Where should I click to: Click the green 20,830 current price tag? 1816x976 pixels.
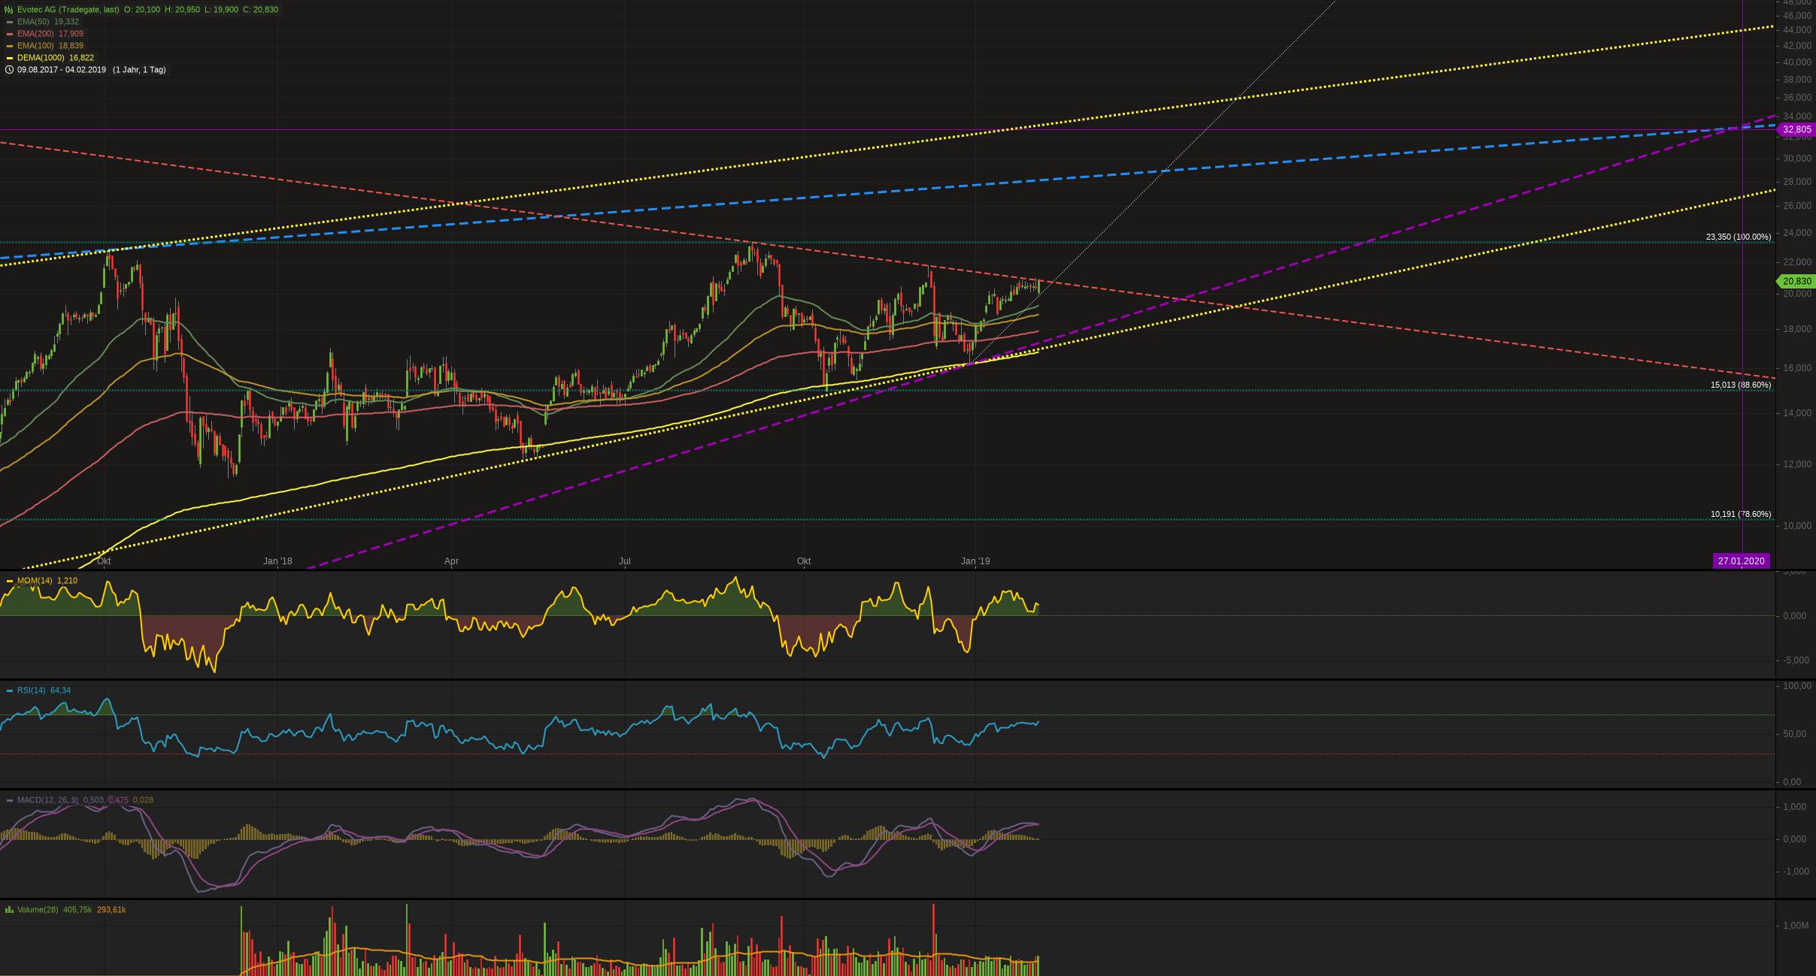(x=1796, y=281)
